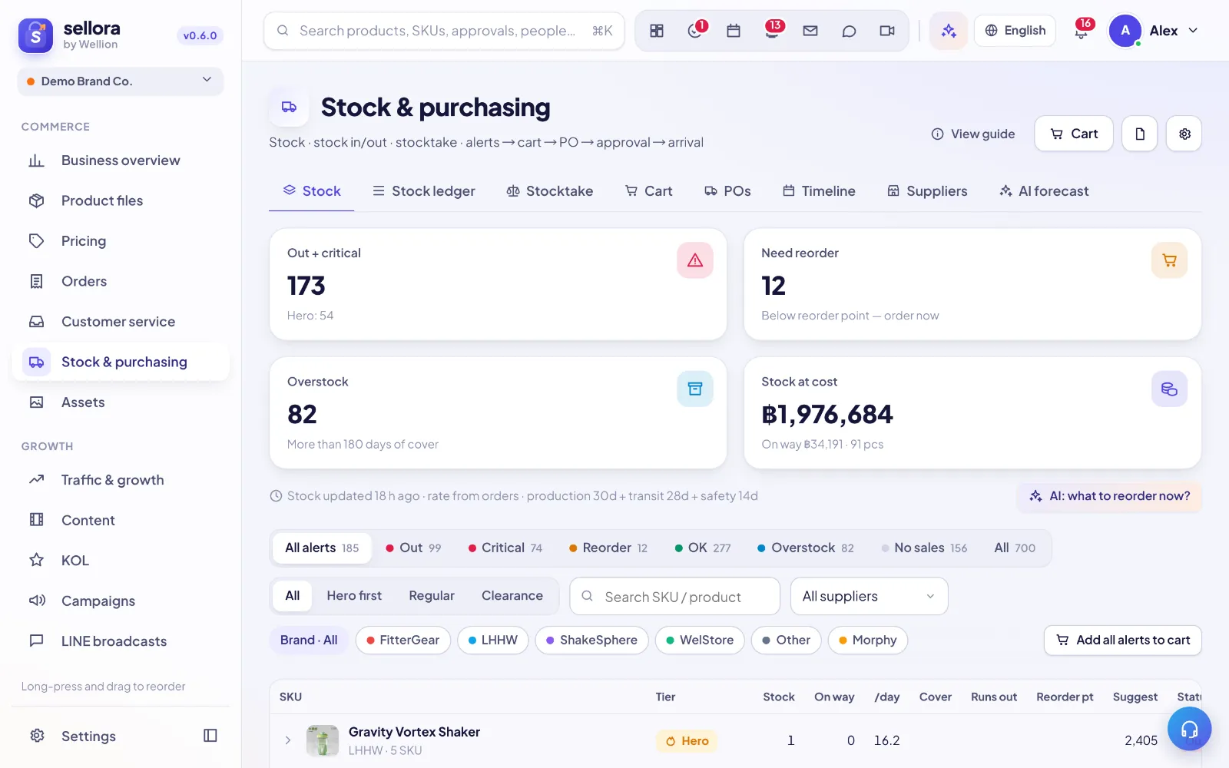Click the coins icon on Stock at cost card

(1169, 389)
